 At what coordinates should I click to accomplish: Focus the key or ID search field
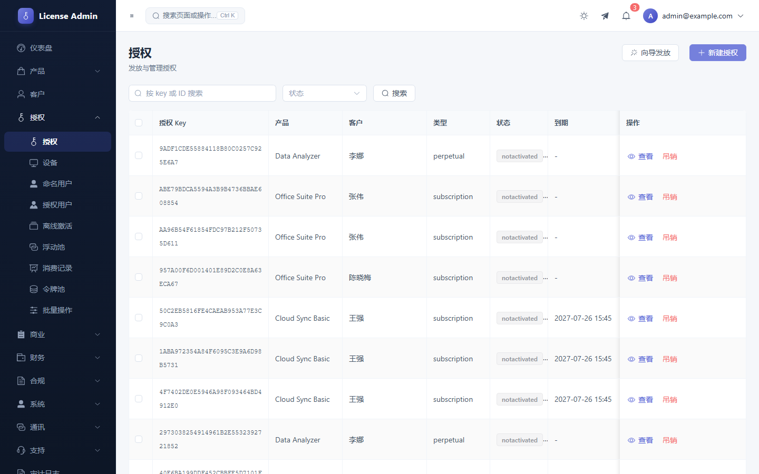202,93
